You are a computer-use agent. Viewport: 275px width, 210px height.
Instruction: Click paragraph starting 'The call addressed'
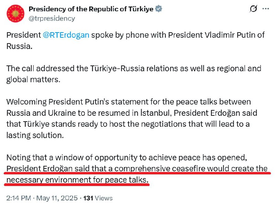coord(134,74)
